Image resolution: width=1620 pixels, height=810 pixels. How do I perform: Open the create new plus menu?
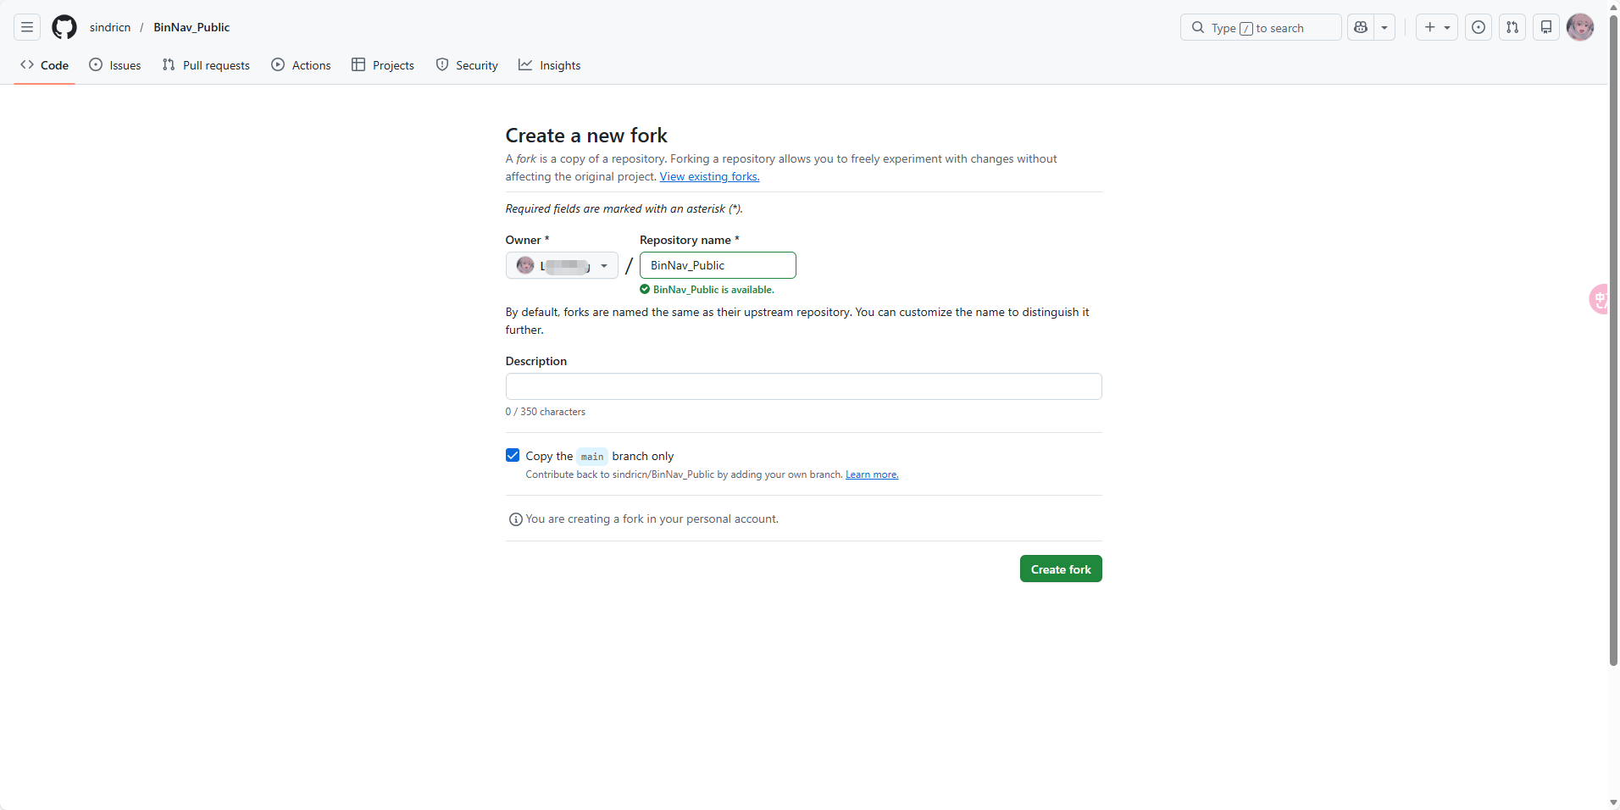tap(1437, 27)
